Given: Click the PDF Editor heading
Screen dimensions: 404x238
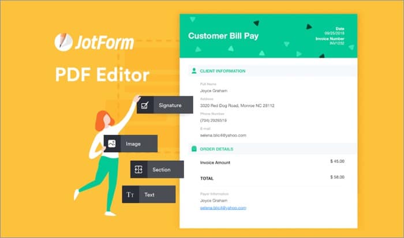Looking at the screenshot, I should (x=102, y=74).
